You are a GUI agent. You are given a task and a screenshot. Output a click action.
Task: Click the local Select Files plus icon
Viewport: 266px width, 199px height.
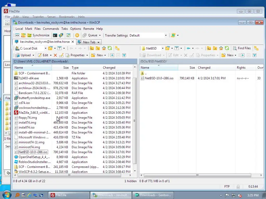click(x=112, y=55)
